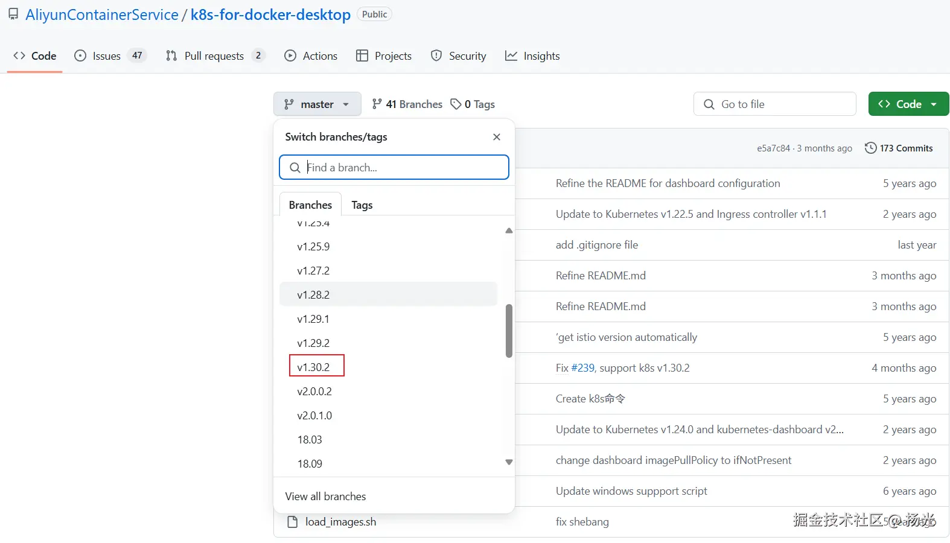Click the '4 months ago' timestamp
Image resolution: width=950 pixels, height=543 pixels.
click(x=904, y=368)
